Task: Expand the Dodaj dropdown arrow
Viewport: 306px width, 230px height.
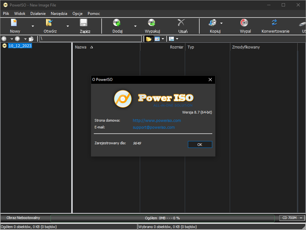Action: click(135, 26)
